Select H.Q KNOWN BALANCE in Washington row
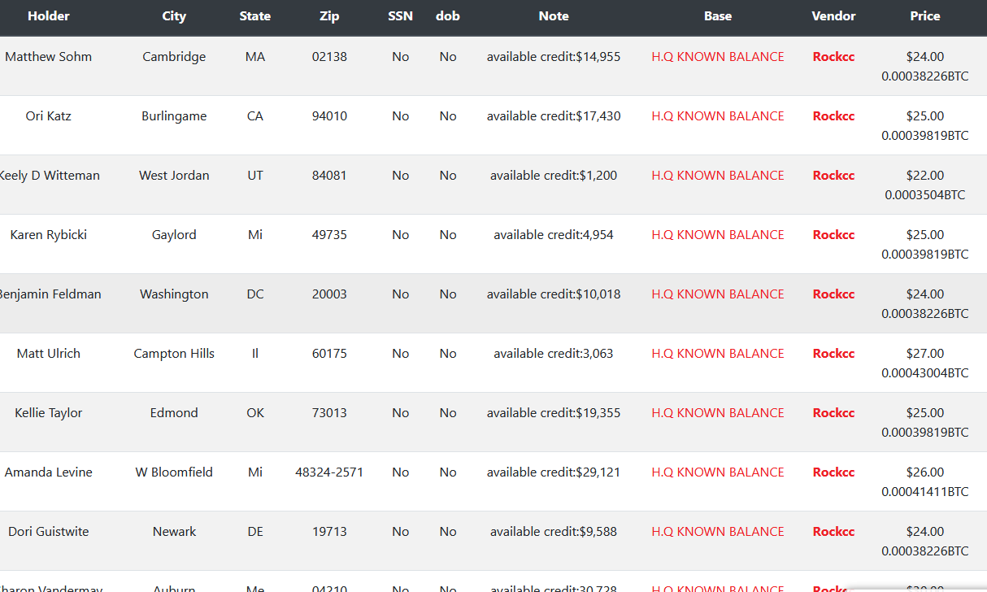The width and height of the screenshot is (987, 592). (718, 294)
